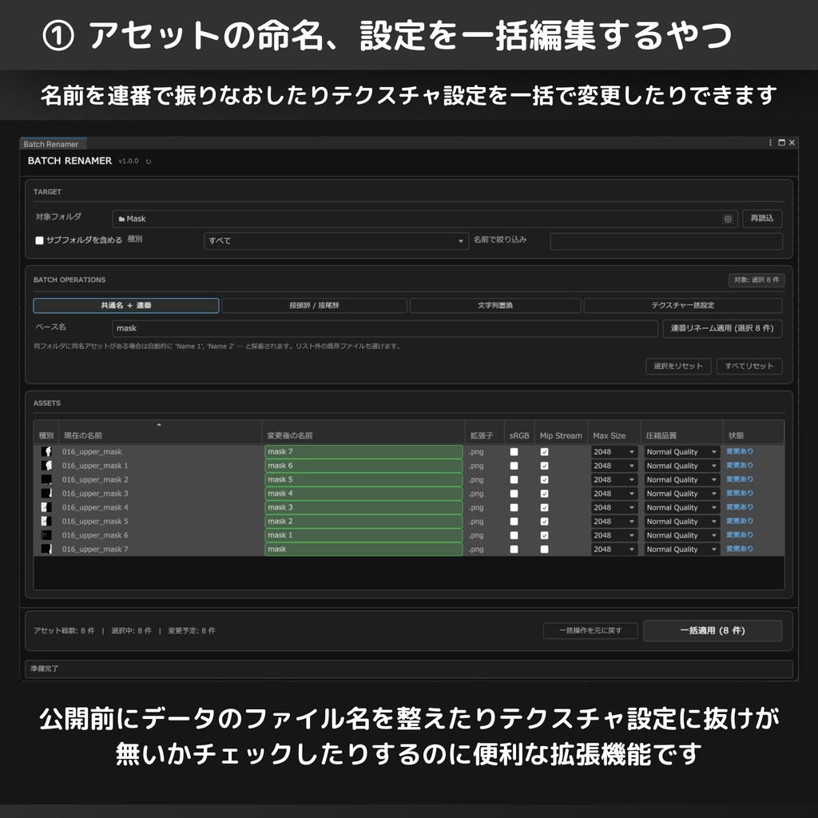Image resolution: width=818 pixels, height=818 pixels.
Task: Click thumbnail of 016_upper_mask 7 row
Action: 46,549
